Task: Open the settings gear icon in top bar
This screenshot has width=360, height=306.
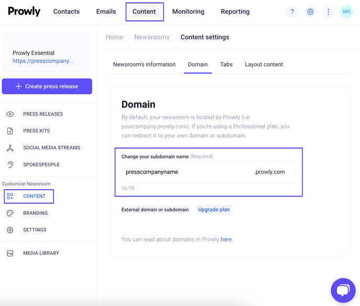Action: pos(310,12)
